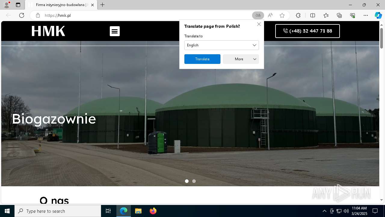The width and height of the screenshot is (385, 217).
Task: Click the Translate page from Polish? title
Action: tap(212, 26)
